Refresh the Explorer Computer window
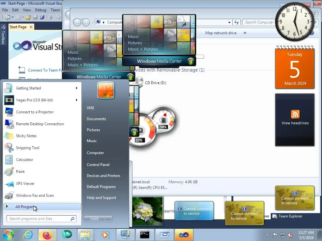 click(x=236, y=22)
